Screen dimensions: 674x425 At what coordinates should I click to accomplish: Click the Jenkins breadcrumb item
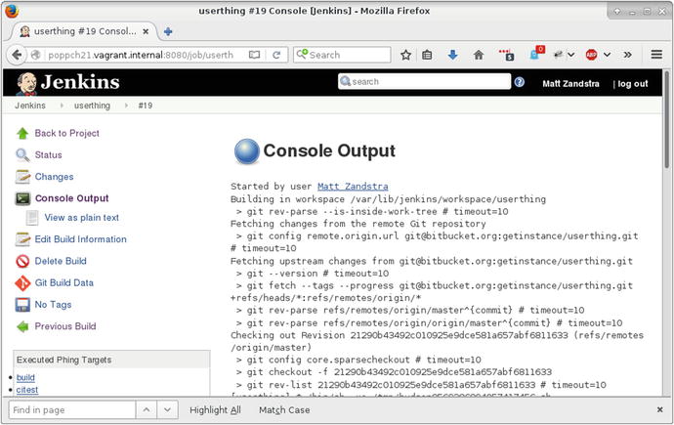(x=30, y=106)
